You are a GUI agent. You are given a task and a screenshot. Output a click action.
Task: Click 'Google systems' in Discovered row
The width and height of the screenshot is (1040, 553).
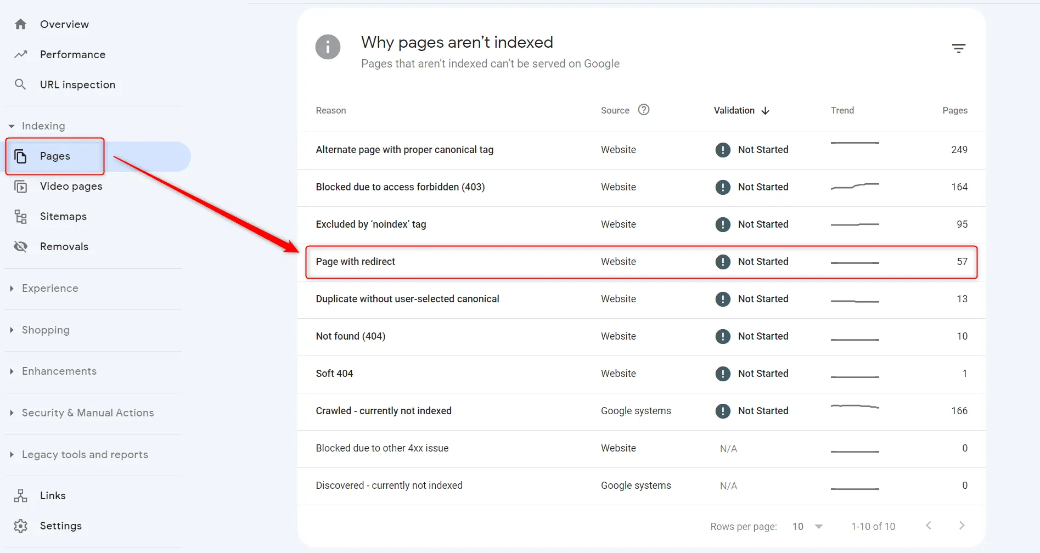[636, 486]
